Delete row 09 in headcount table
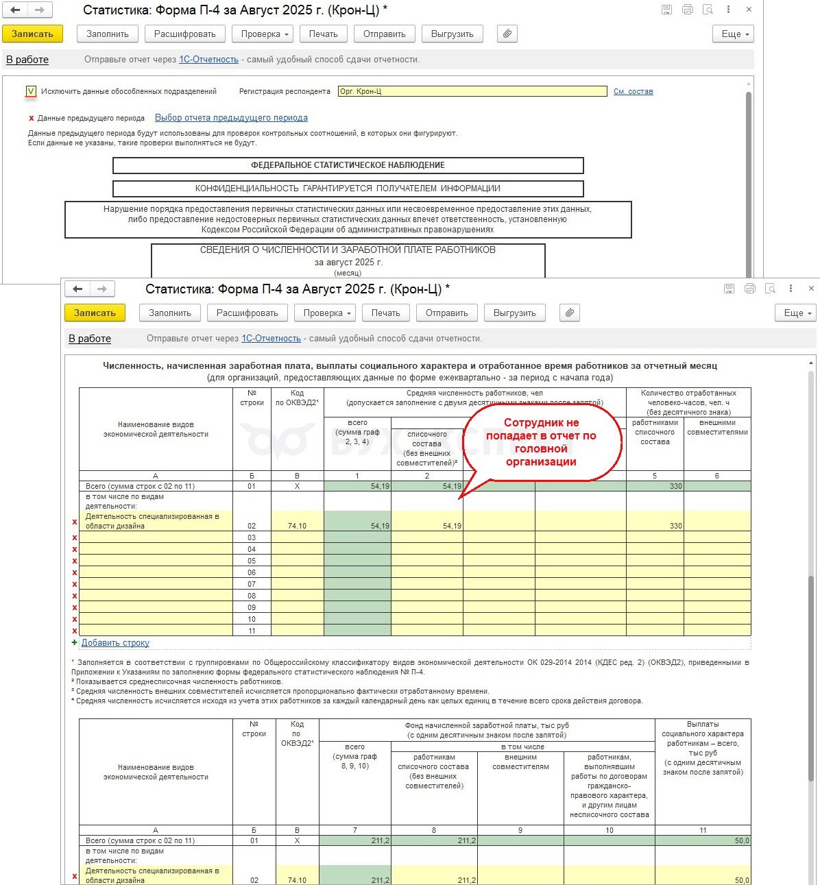The image size is (820, 885). (x=75, y=607)
